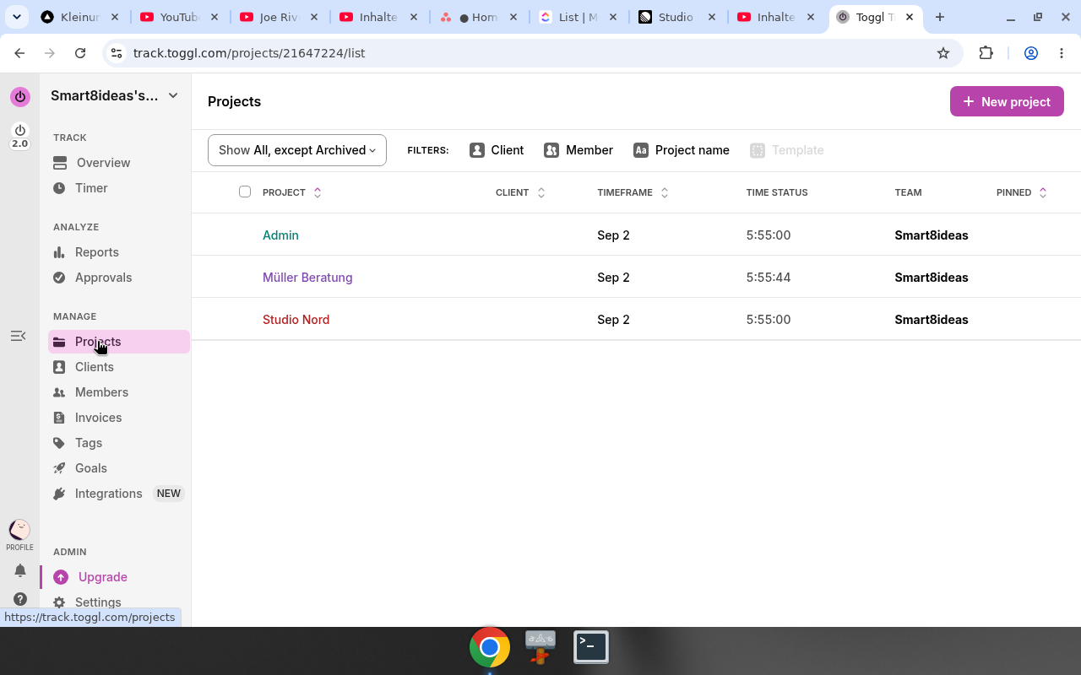Collapse the sidebar with the menu icon

(18, 336)
